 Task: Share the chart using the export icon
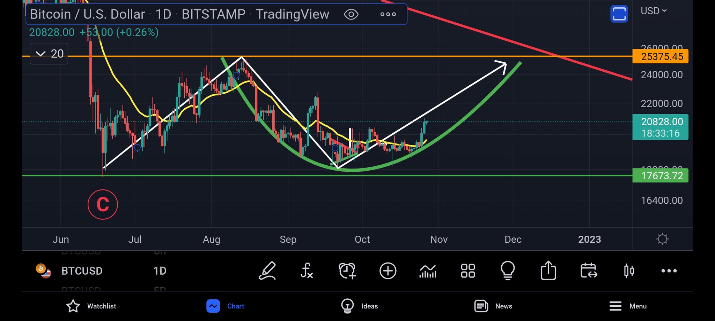point(548,271)
